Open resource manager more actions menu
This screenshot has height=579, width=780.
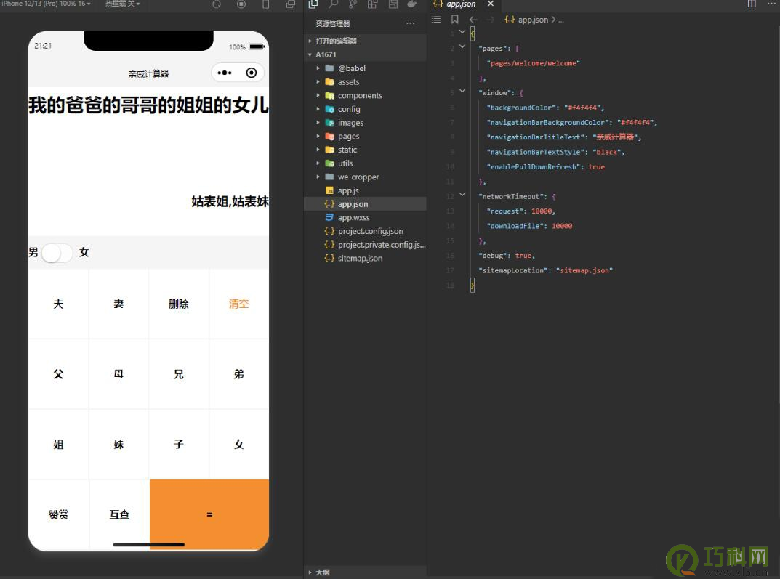[410, 23]
